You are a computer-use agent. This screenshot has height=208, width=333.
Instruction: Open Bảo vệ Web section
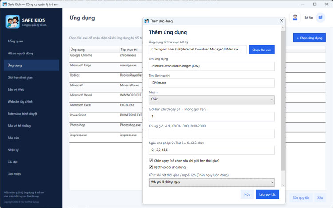tap(31, 89)
